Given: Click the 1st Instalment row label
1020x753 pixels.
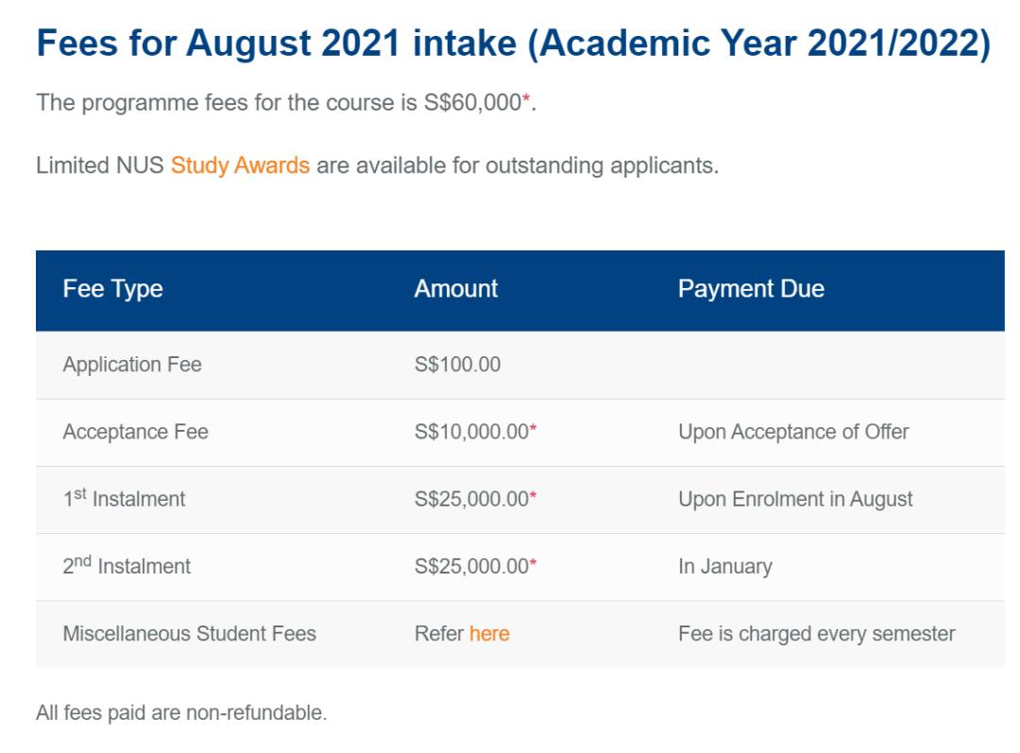Looking at the screenshot, I should click(x=124, y=499).
